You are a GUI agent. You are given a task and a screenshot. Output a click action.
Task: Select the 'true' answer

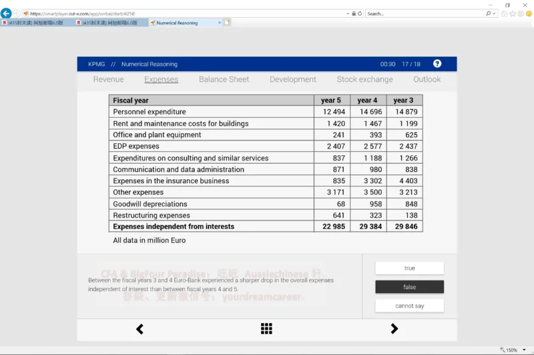click(409, 268)
